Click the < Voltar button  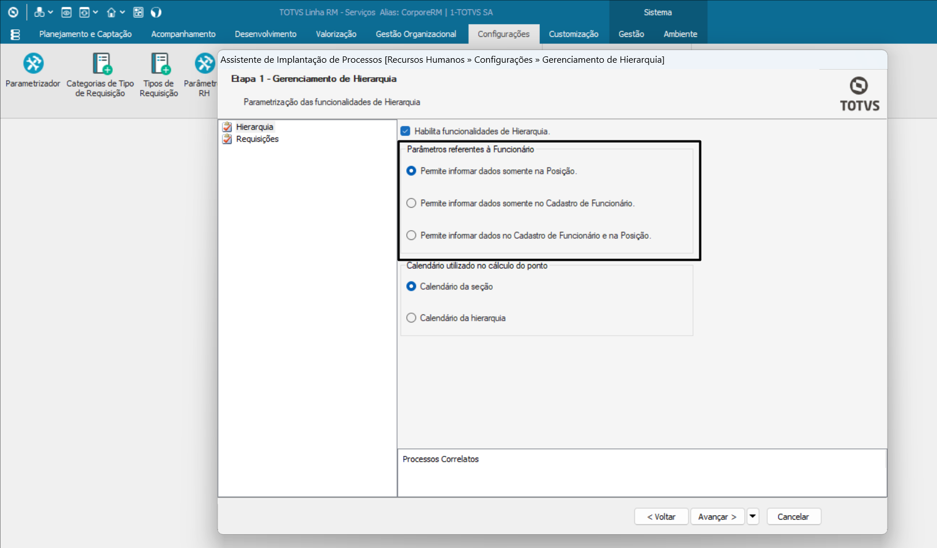click(661, 516)
